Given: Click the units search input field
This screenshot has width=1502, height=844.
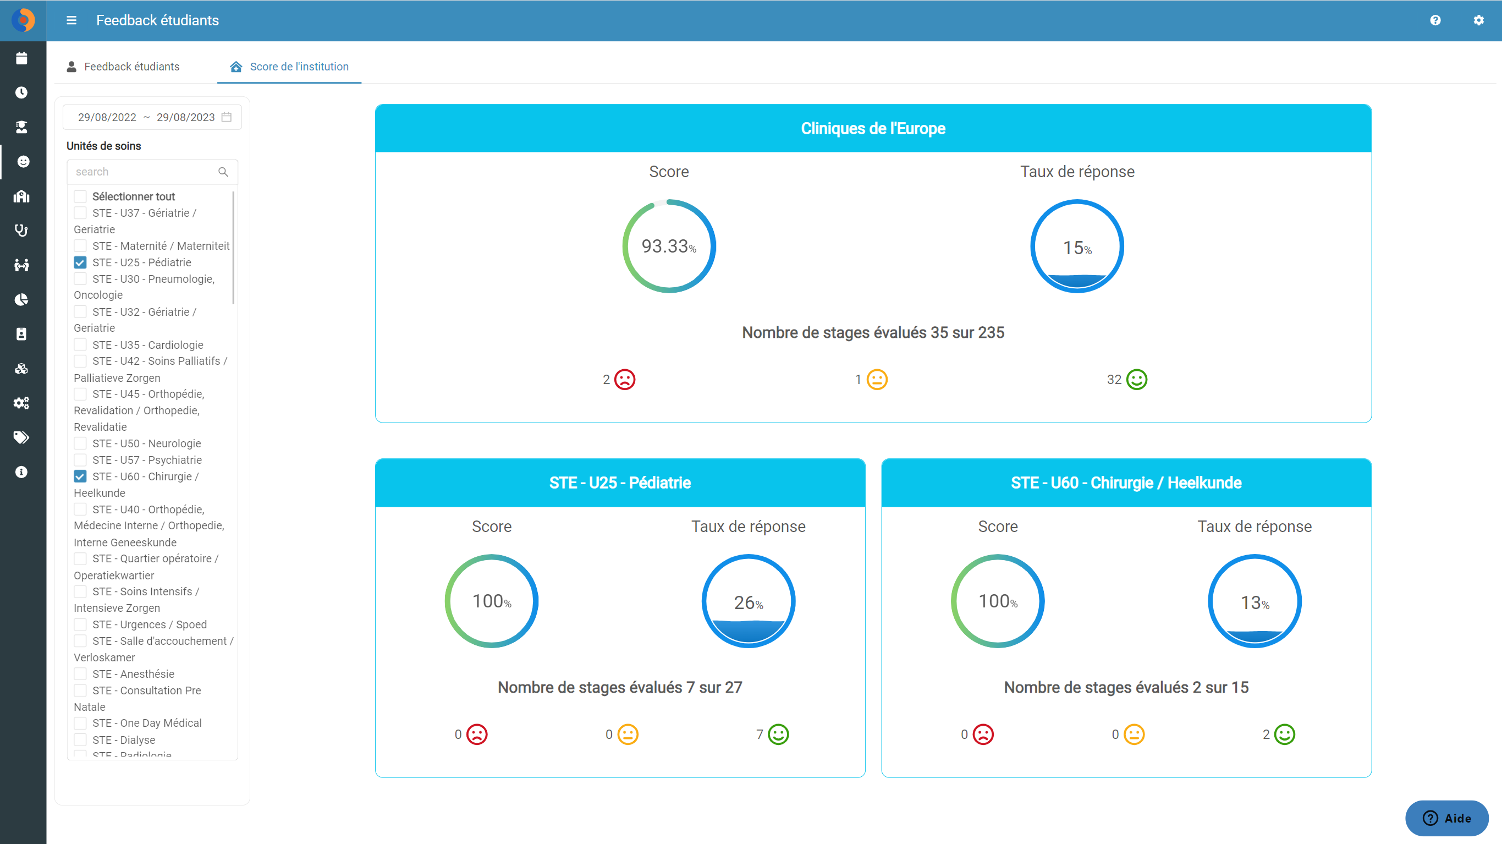Looking at the screenshot, I should tap(152, 172).
